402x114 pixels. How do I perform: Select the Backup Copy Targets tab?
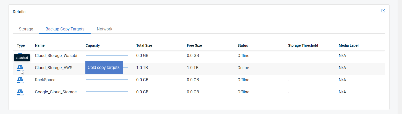click(65, 29)
